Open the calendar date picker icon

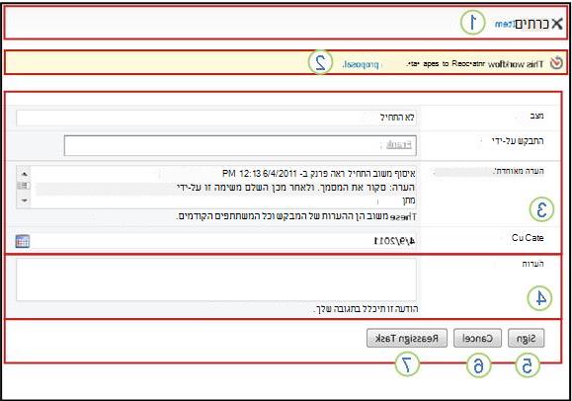point(23,241)
